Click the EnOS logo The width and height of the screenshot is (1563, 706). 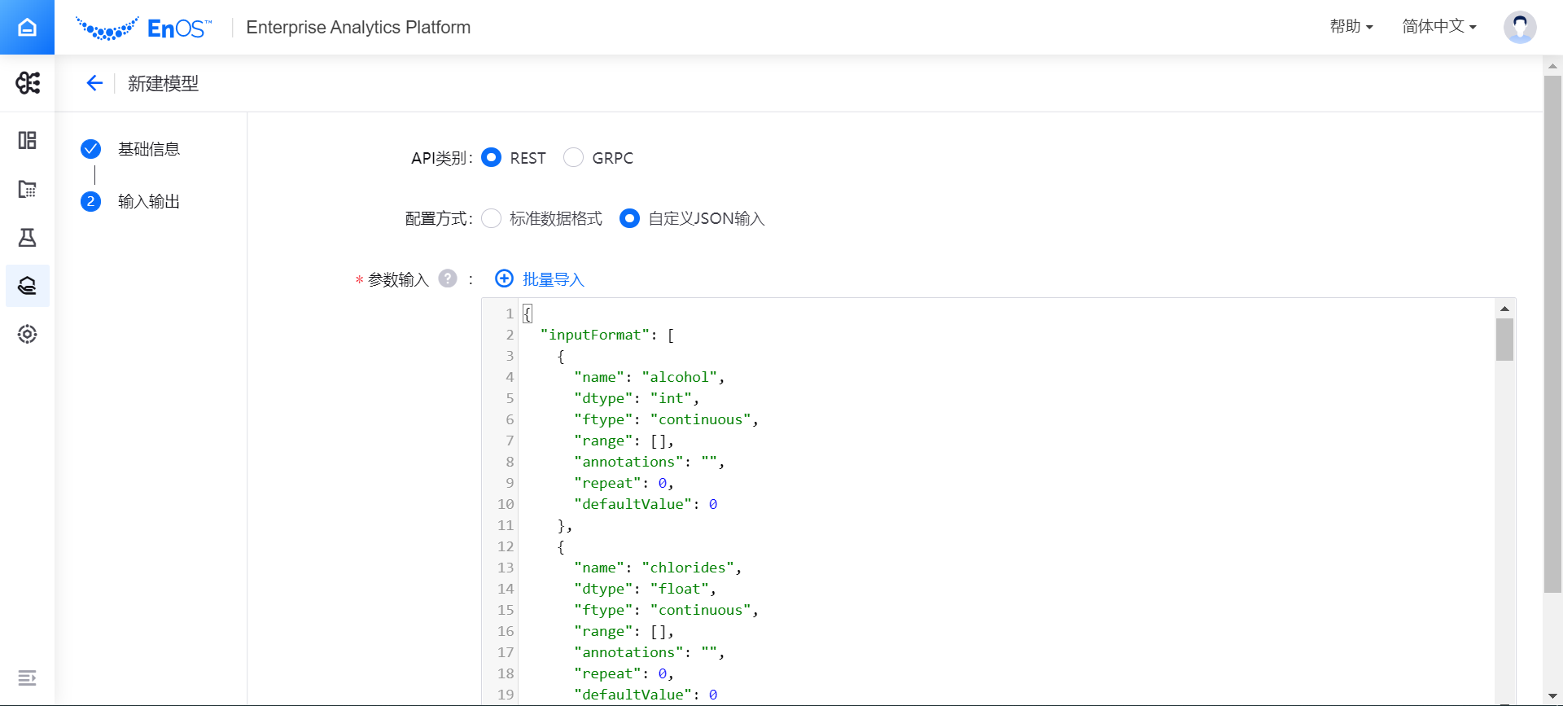[143, 29]
